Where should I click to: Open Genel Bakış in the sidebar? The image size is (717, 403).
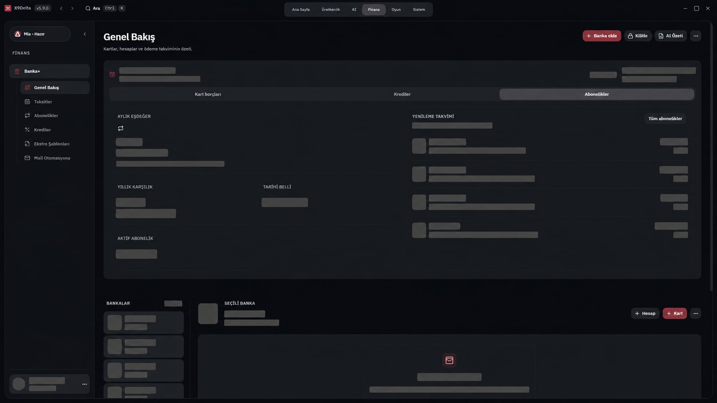(x=55, y=87)
